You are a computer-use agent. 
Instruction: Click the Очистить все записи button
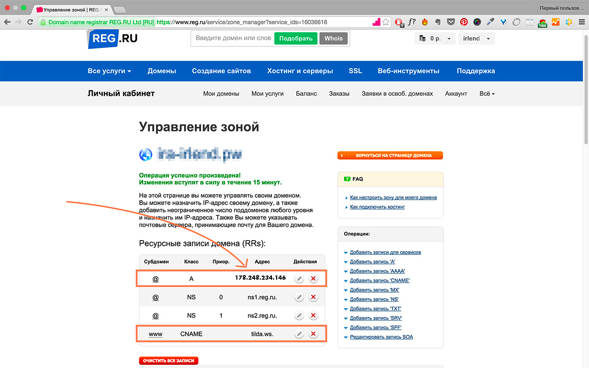(168, 361)
